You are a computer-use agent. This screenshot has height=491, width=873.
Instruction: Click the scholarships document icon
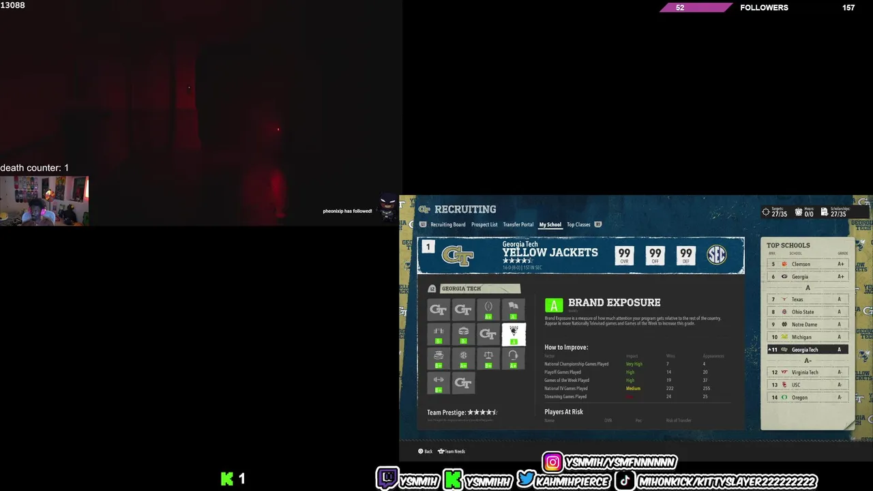[824, 212]
